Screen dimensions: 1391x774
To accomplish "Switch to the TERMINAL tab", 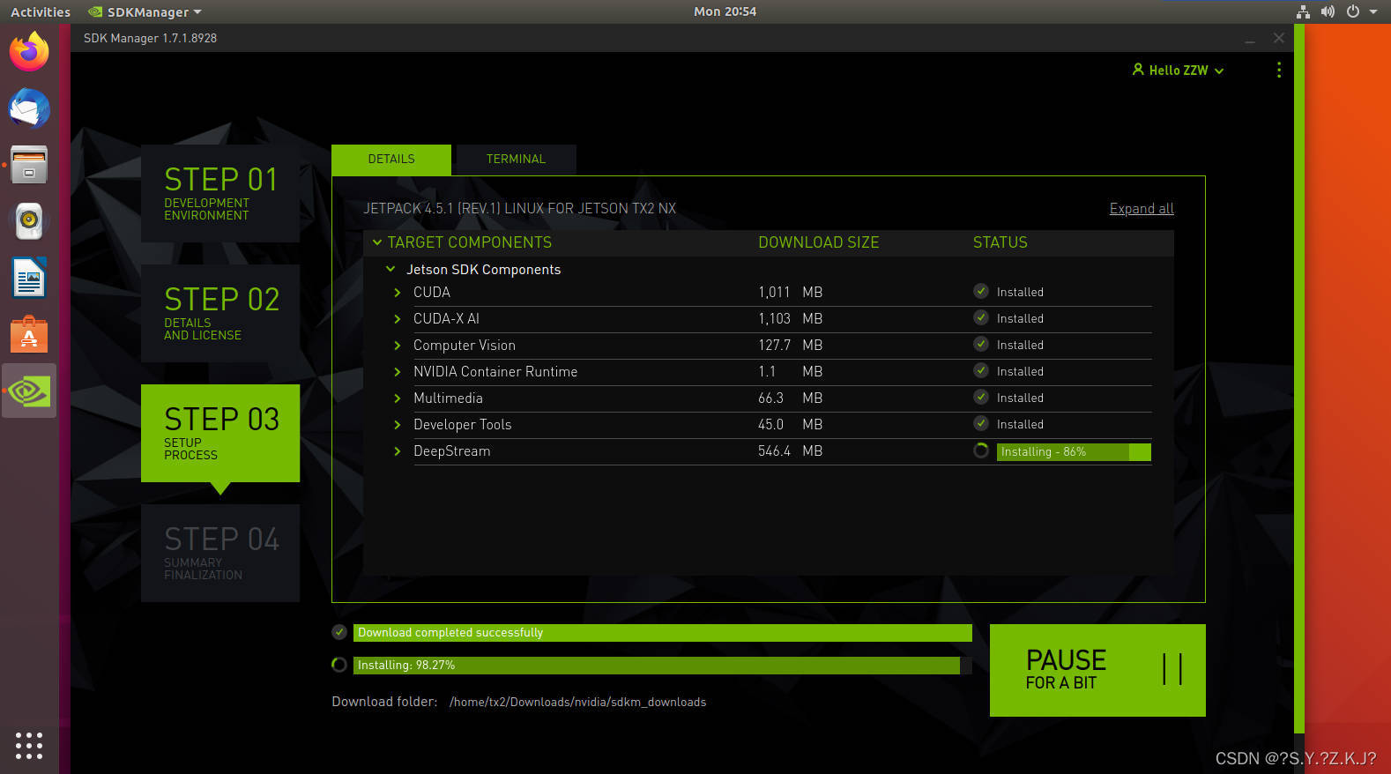I will 516,160.
